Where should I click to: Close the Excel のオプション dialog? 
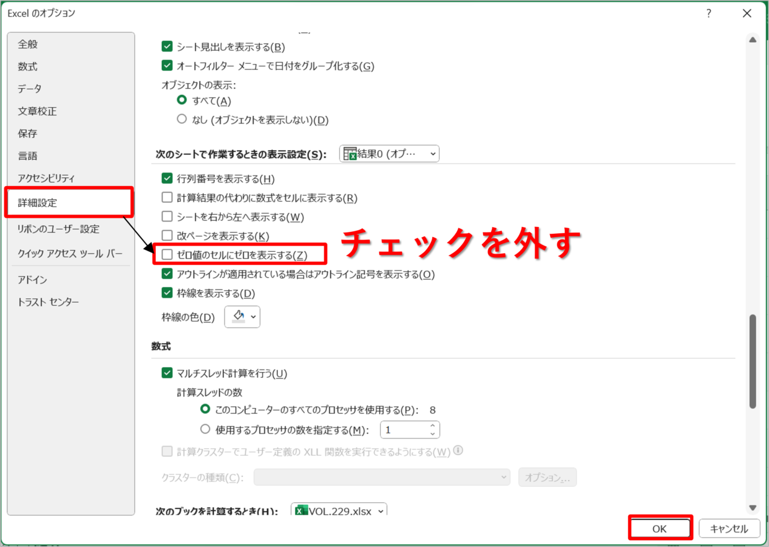coord(747,13)
